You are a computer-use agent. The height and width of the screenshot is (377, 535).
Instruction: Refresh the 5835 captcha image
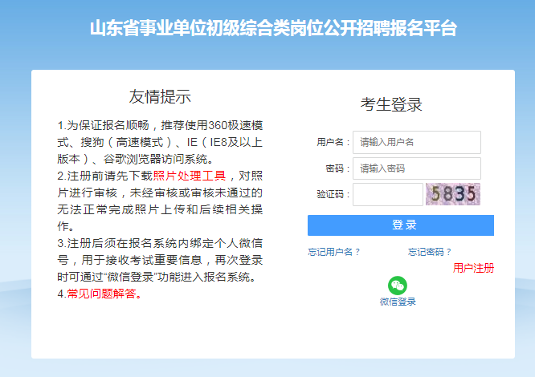coord(452,194)
